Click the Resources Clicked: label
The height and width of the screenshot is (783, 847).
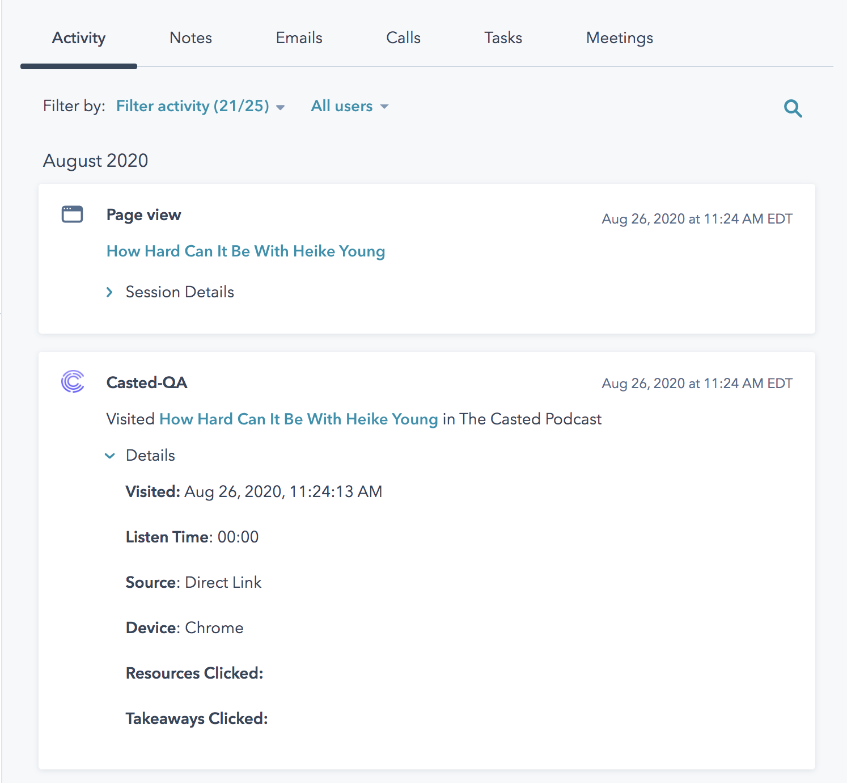point(194,673)
